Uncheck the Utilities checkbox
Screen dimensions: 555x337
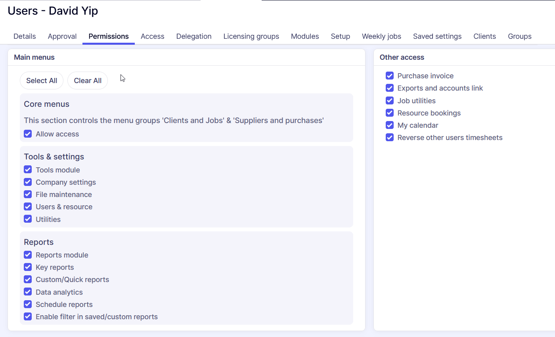pyautogui.click(x=28, y=219)
